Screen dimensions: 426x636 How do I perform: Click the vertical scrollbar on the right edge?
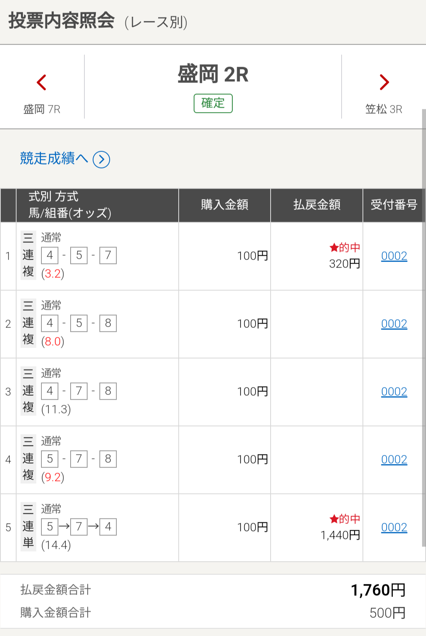424,327
